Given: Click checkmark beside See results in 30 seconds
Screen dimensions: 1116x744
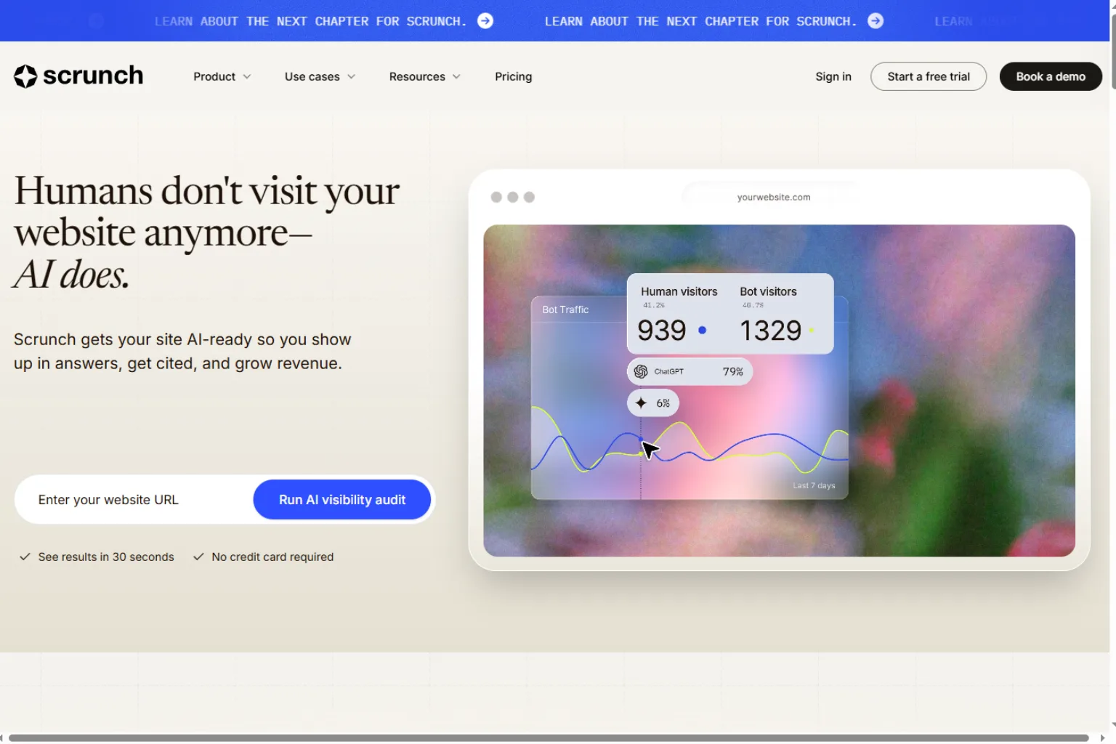Looking at the screenshot, I should (25, 557).
